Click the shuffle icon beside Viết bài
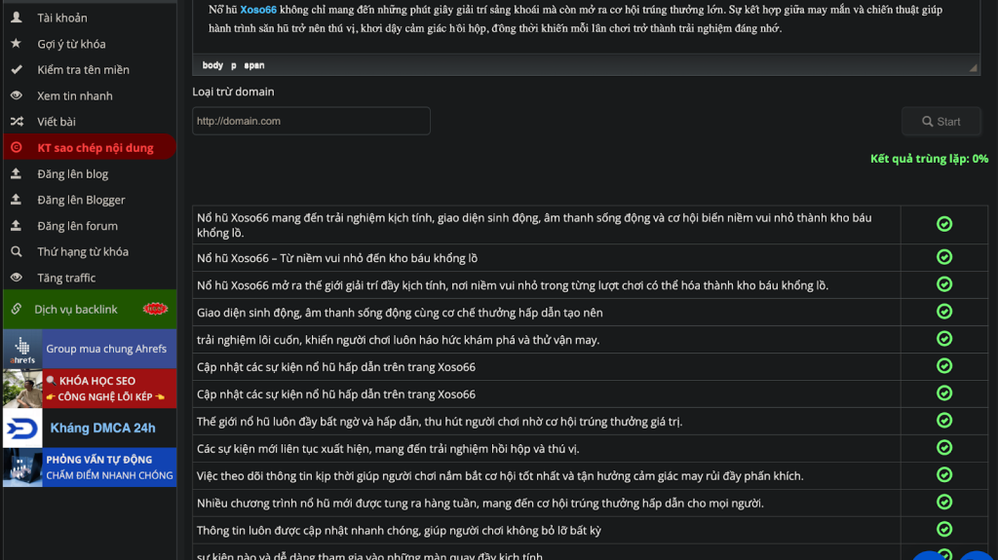The image size is (998, 560). click(16, 122)
